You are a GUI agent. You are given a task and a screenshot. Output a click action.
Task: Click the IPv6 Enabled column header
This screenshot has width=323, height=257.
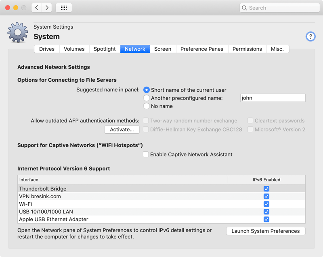[x=266, y=180]
